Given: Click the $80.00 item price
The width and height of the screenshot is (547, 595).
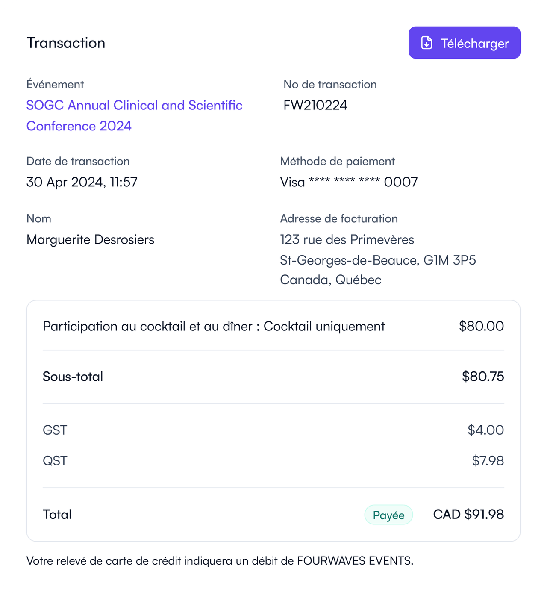Looking at the screenshot, I should (x=481, y=326).
